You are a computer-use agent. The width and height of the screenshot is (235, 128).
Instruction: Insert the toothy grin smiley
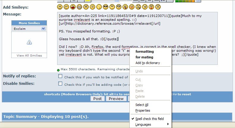click(79, 7)
